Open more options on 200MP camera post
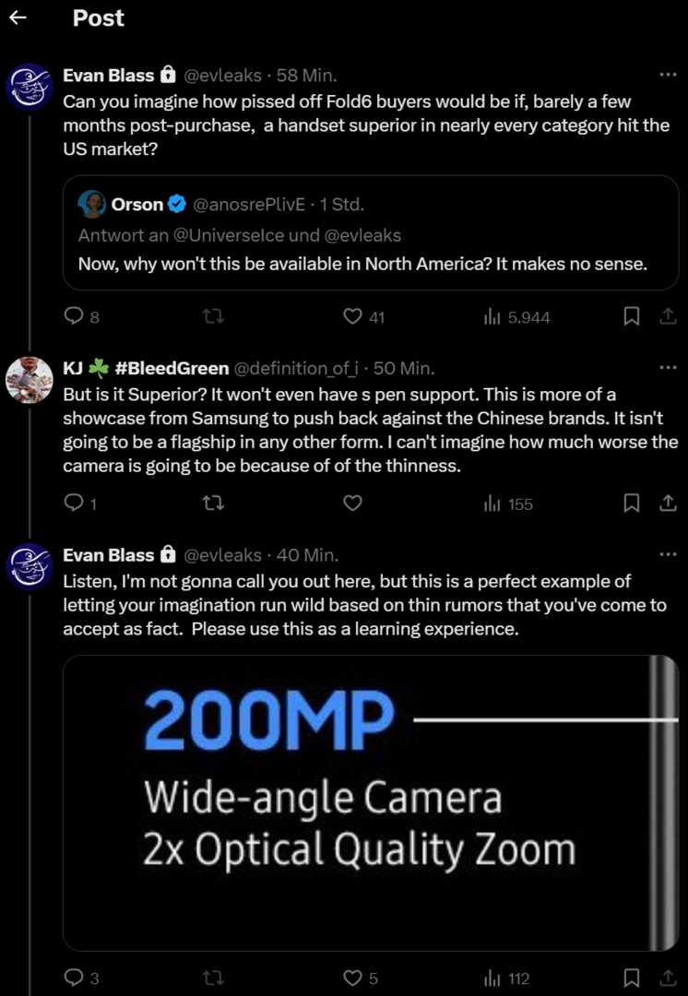 668,555
